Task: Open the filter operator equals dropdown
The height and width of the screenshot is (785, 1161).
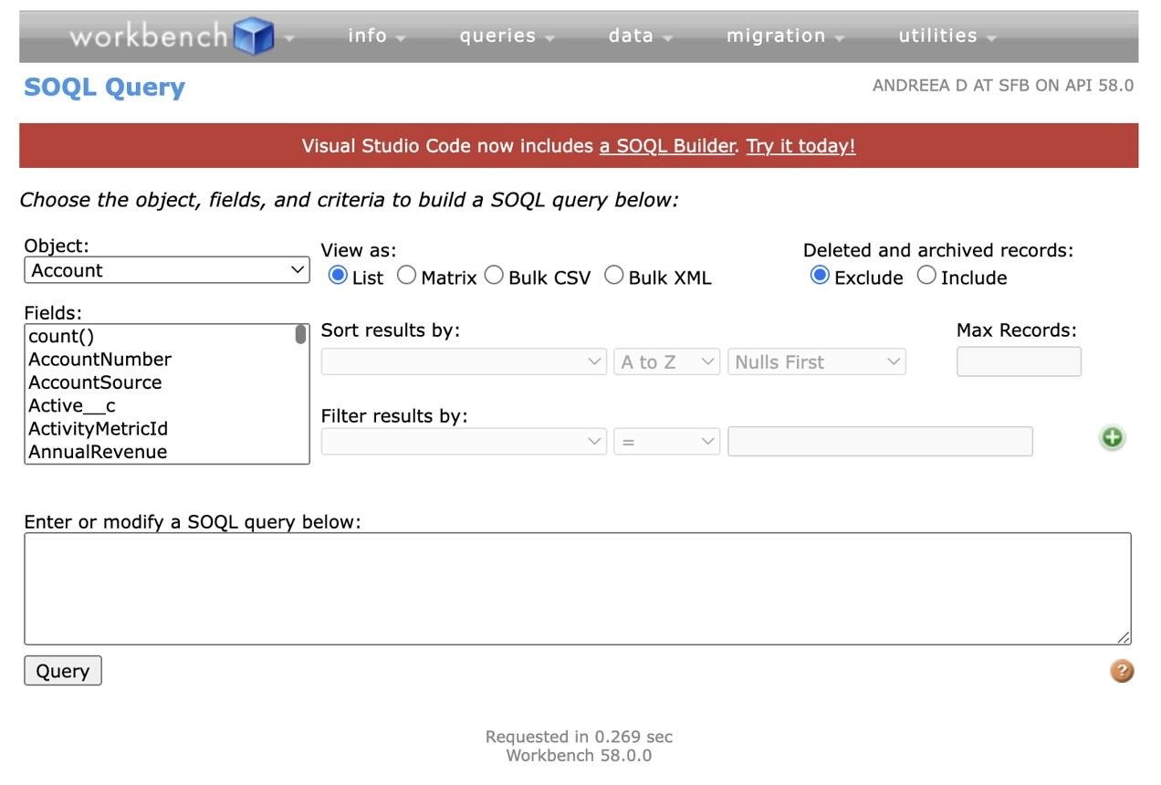Action: (667, 442)
